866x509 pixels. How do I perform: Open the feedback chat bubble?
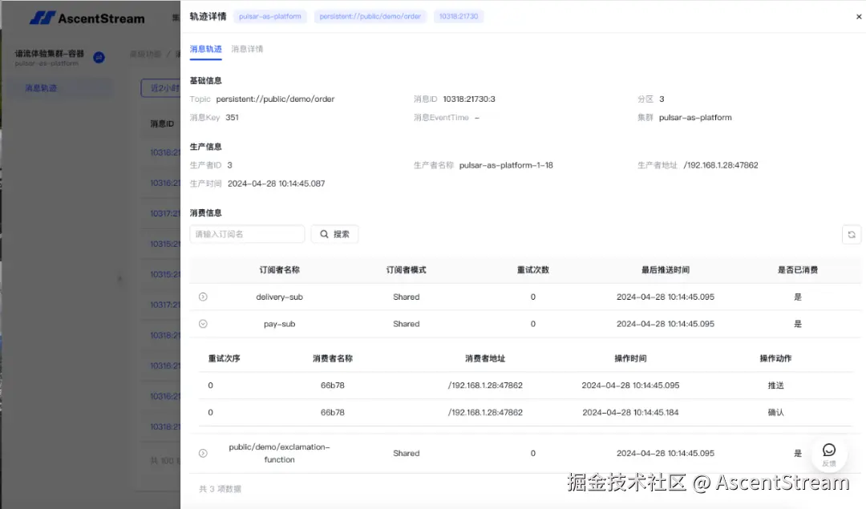[x=829, y=451]
